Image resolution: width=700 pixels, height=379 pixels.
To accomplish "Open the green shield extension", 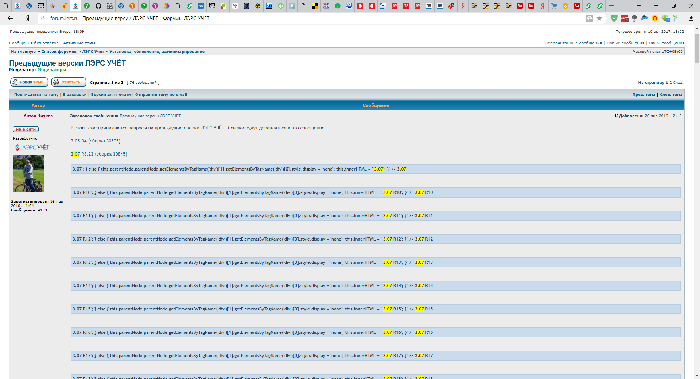I will (x=614, y=18).
